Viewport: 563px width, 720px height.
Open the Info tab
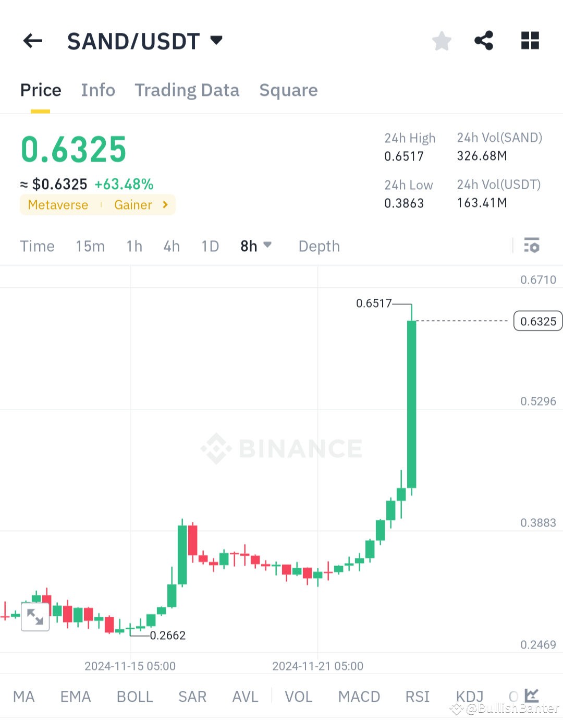pyautogui.click(x=98, y=90)
